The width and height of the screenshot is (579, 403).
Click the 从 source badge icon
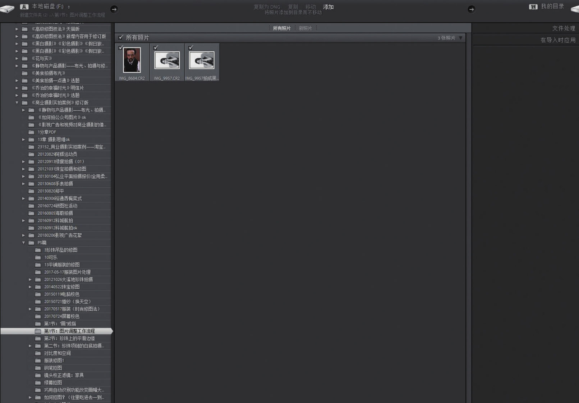24,7
